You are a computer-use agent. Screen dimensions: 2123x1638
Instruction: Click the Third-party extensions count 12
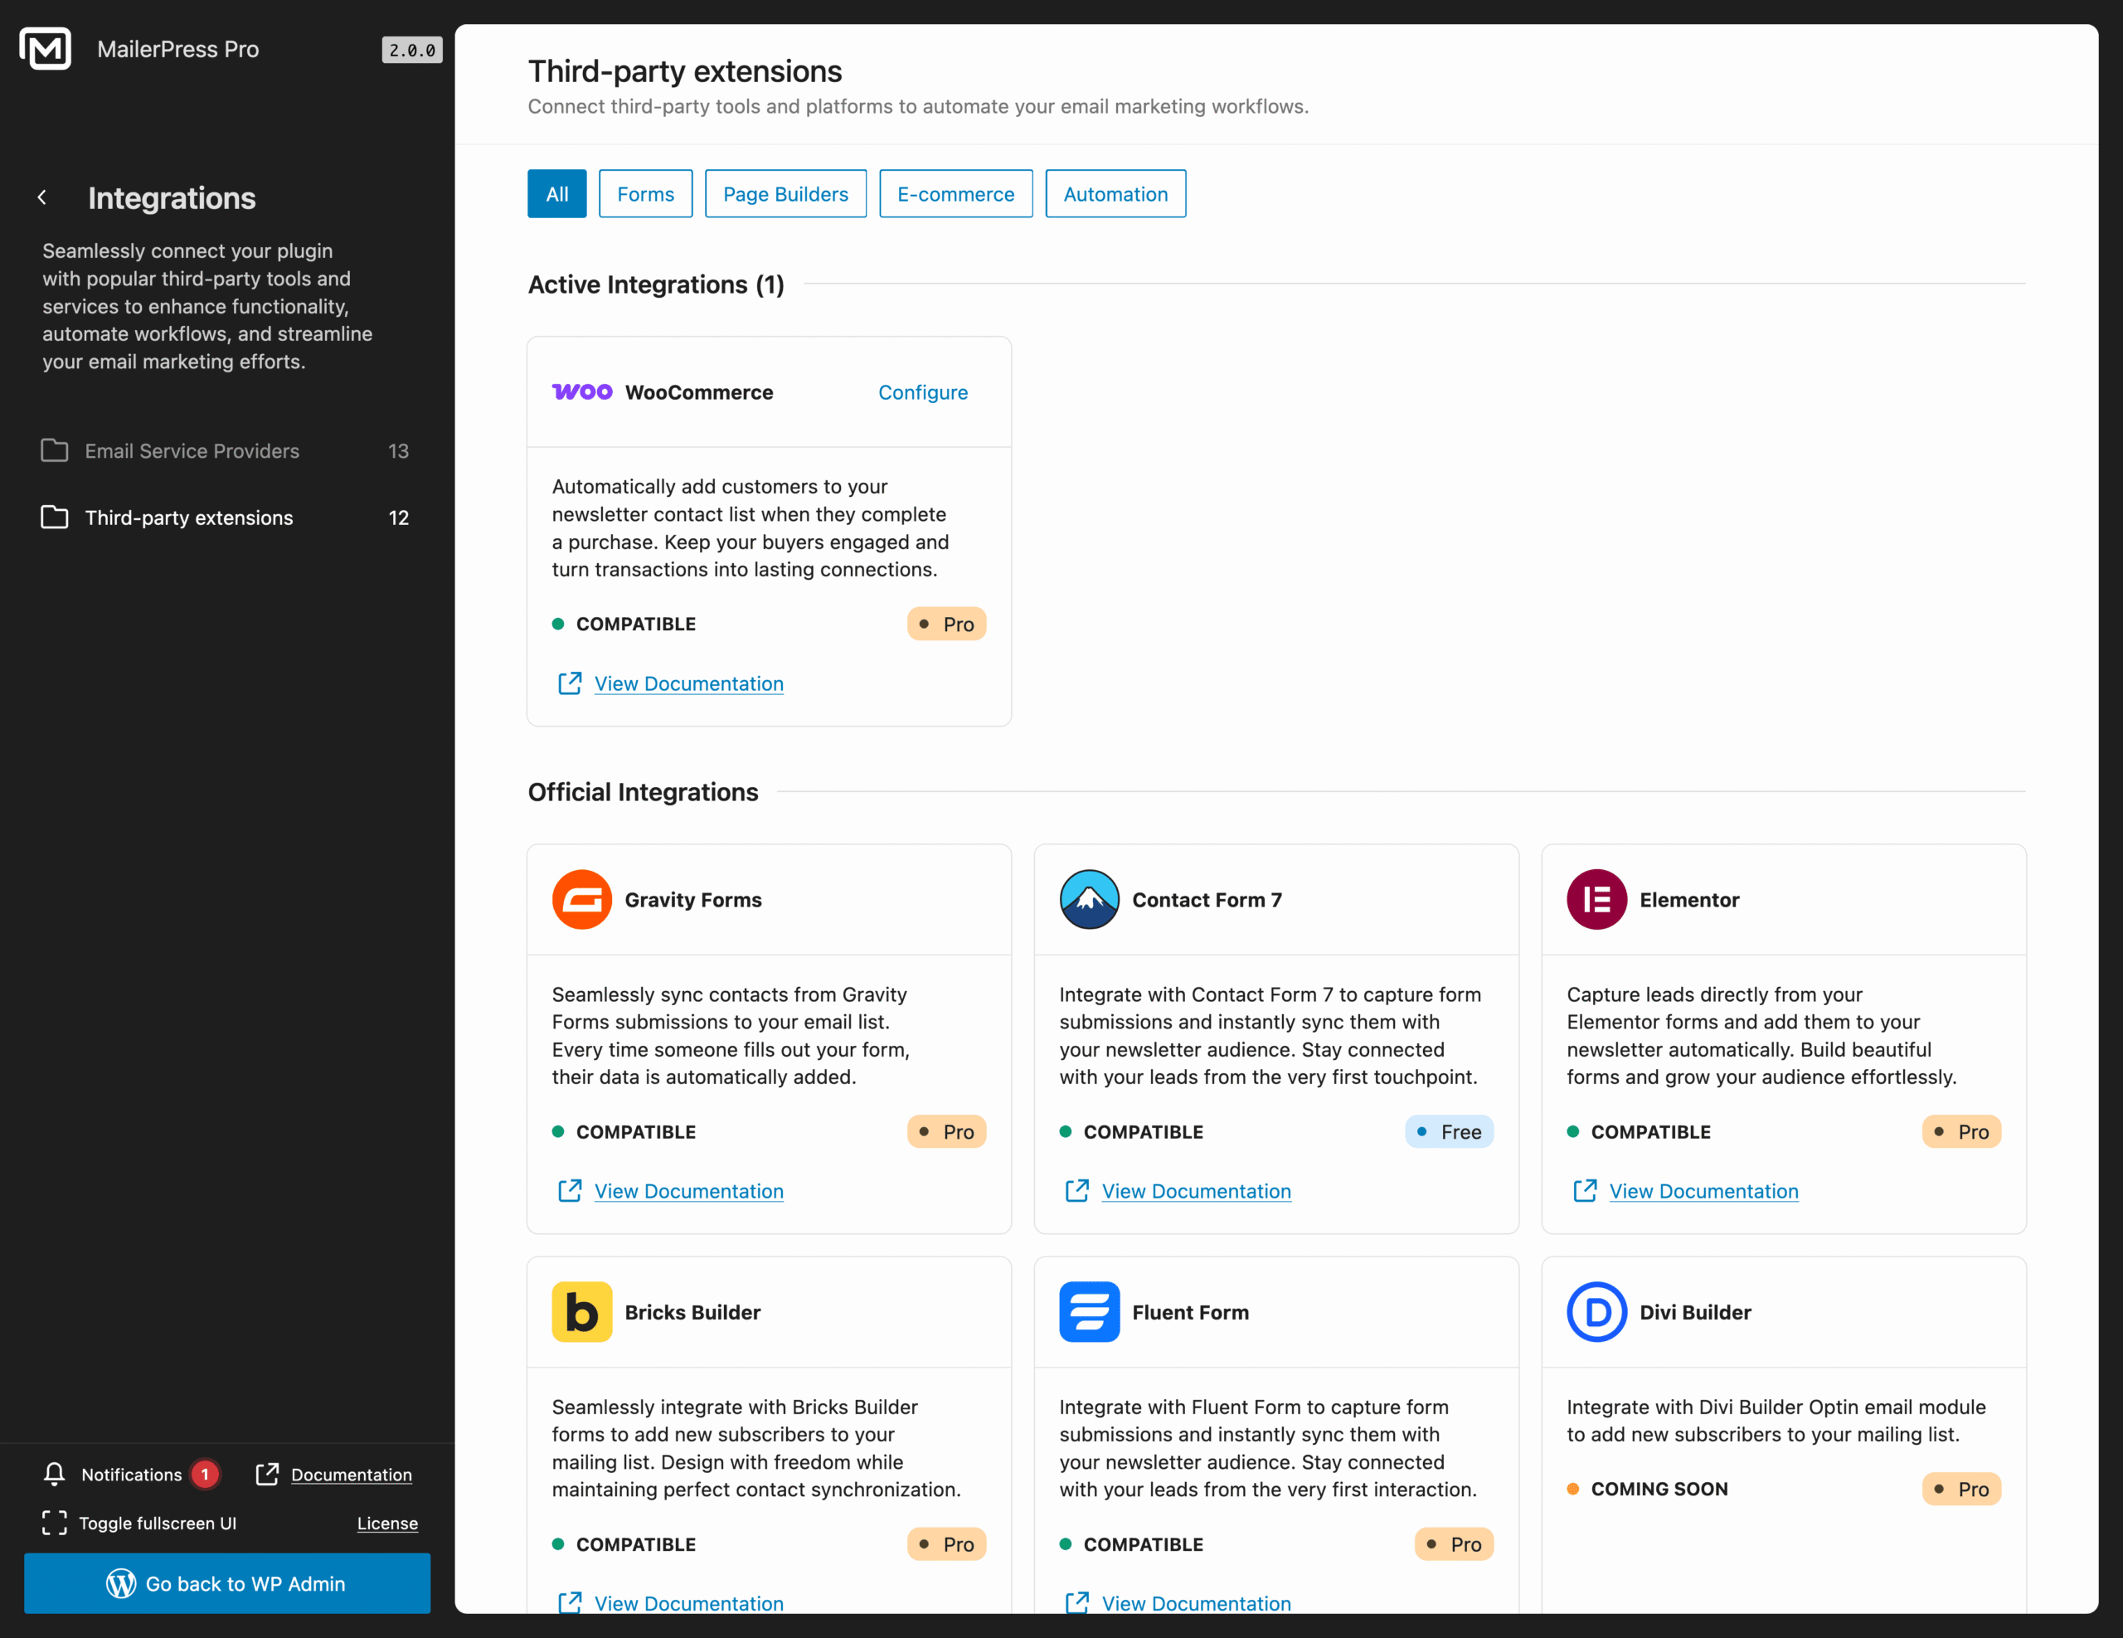click(x=399, y=518)
